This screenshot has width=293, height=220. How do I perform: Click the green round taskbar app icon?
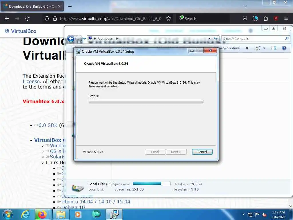pyautogui.click(x=96, y=214)
